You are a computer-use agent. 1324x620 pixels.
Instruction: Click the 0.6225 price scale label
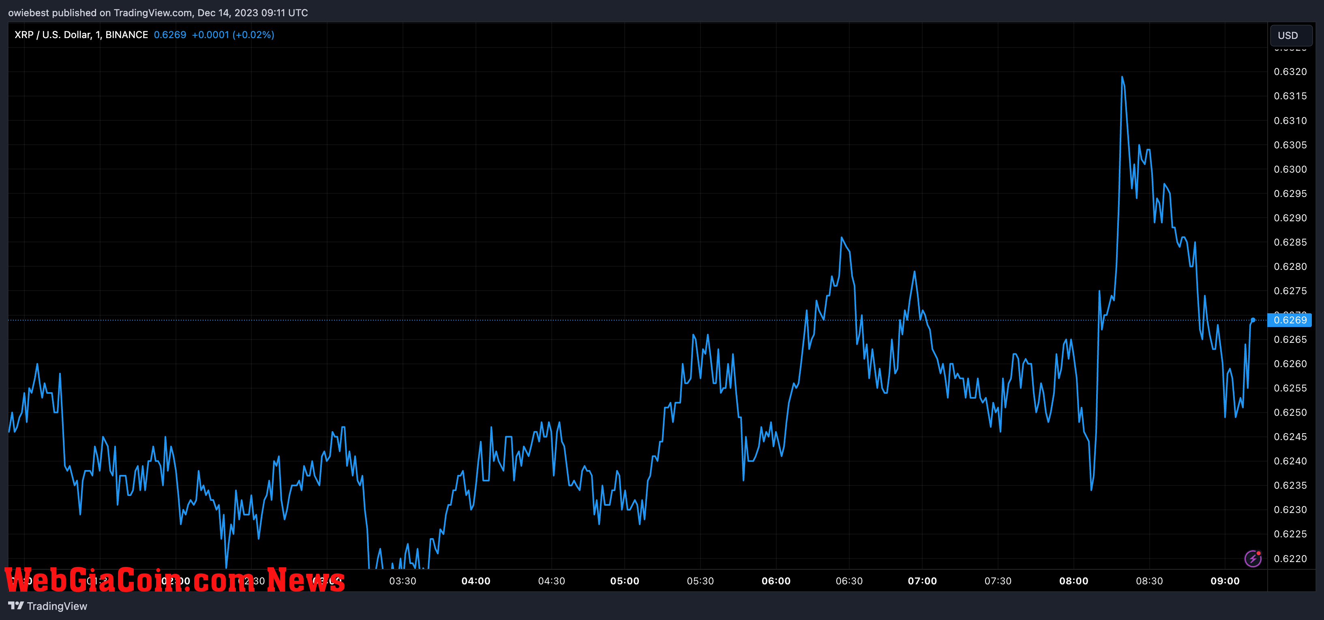tap(1290, 534)
